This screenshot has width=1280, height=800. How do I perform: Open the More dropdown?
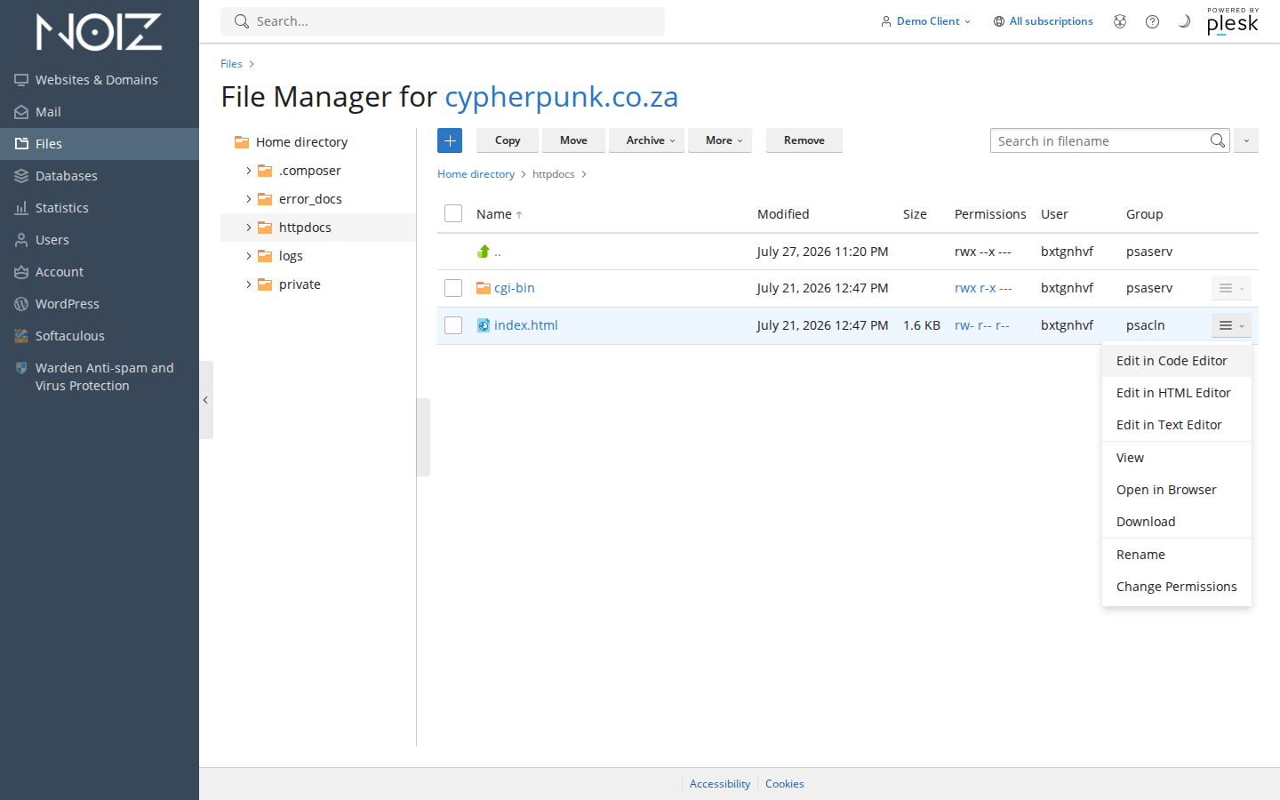[720, 140]
